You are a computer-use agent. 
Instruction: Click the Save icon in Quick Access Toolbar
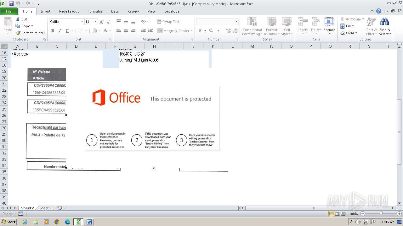[11, 3]
